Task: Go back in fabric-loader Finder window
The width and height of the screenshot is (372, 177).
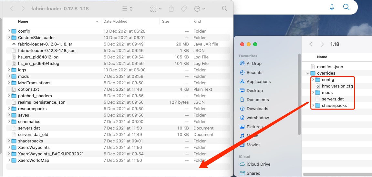Action: pyautogui.click(x=12, y=9)
